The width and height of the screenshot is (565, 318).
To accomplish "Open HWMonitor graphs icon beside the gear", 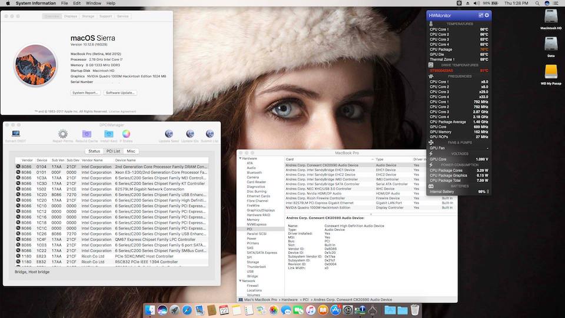I will click(480, 15).
